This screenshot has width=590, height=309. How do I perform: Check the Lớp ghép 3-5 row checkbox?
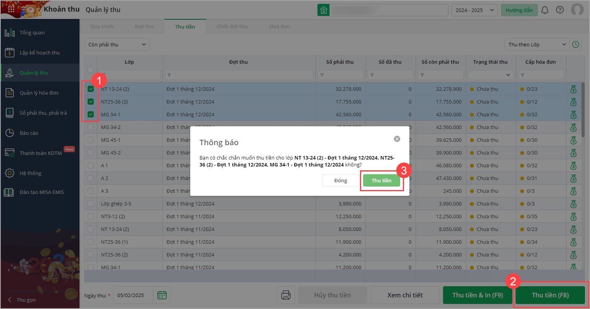91,204
